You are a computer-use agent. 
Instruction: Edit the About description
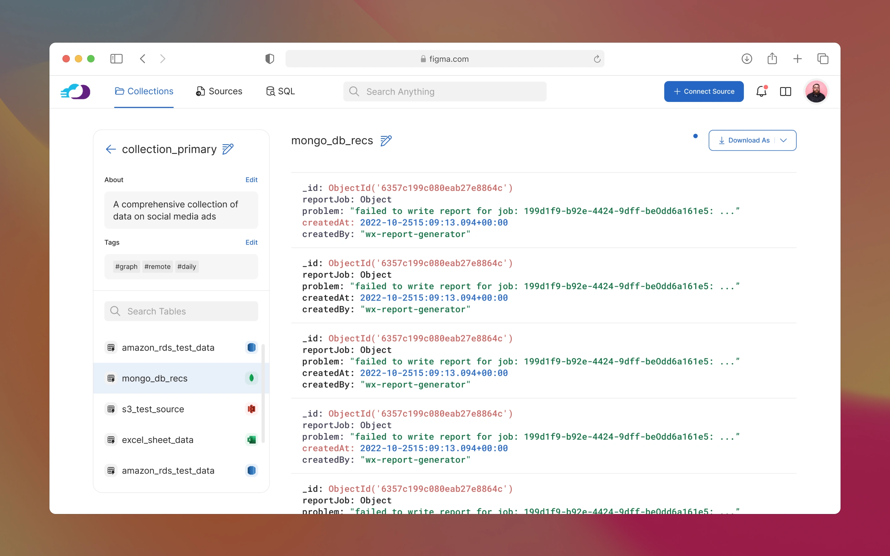click(251, 180)
